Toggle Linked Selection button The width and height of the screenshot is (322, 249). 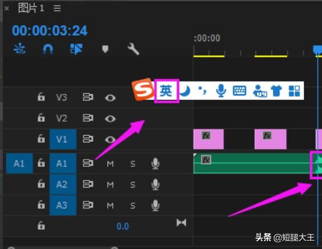click(76, 49)
